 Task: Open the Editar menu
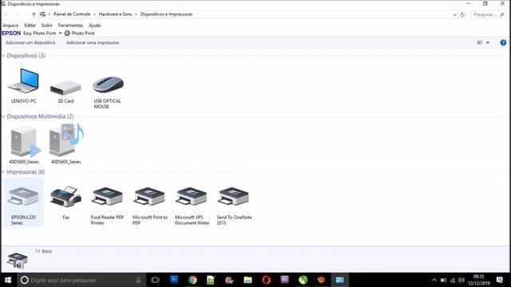click(x=30, y=25)
